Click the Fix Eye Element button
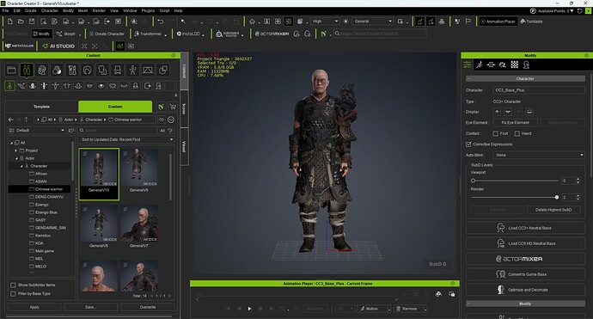593x319 pixels. tap(515, 123)
